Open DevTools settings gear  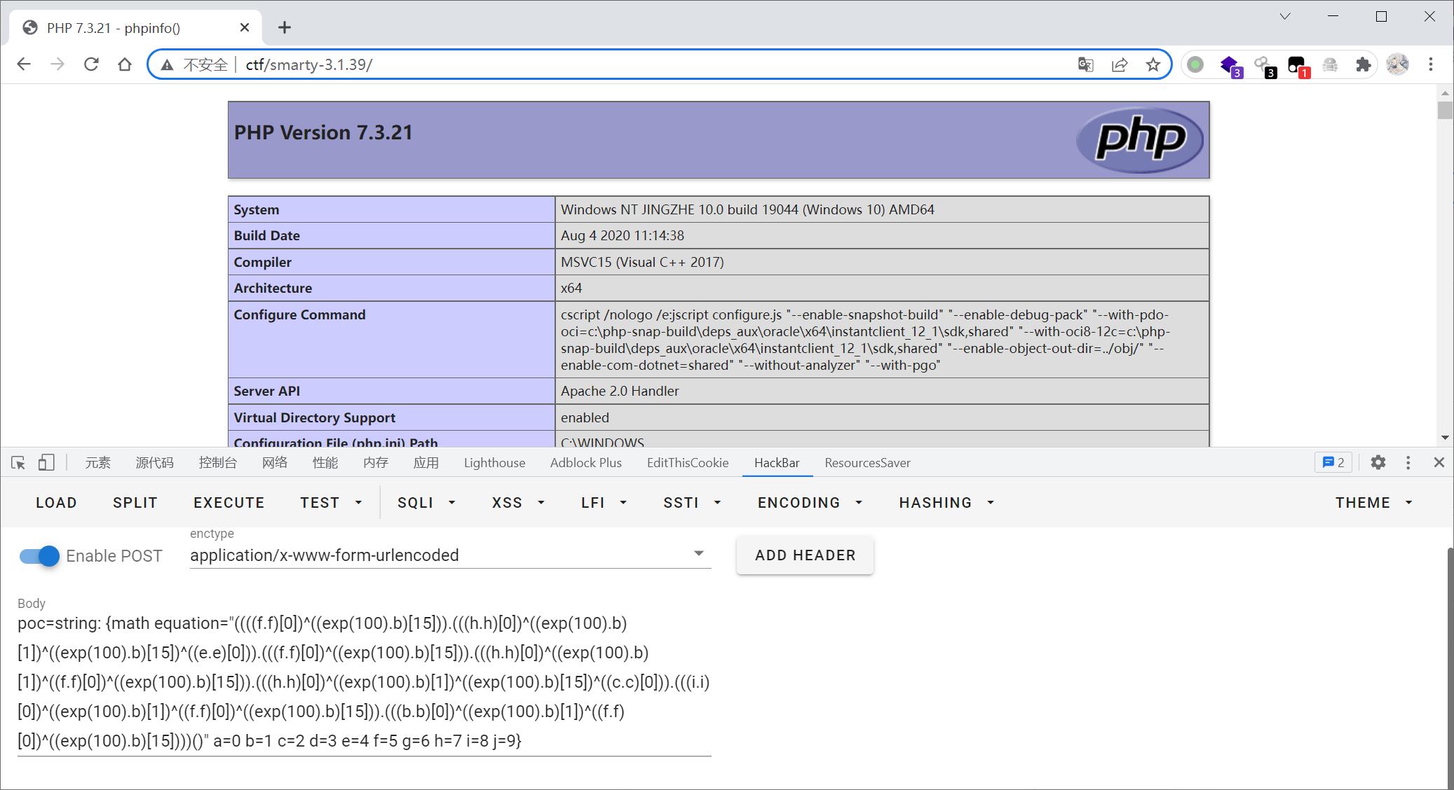1378,463
